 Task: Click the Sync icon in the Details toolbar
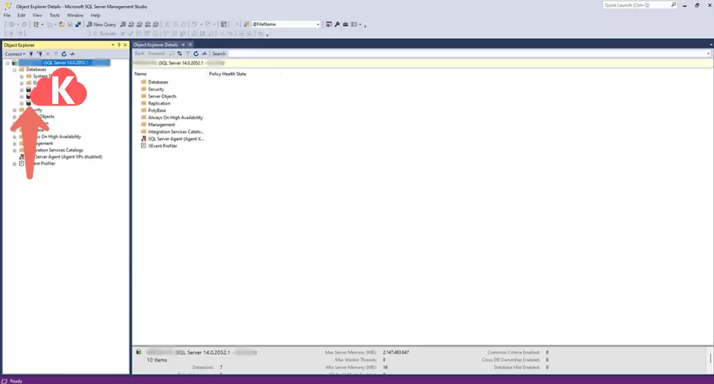click(x=179, y=54)
